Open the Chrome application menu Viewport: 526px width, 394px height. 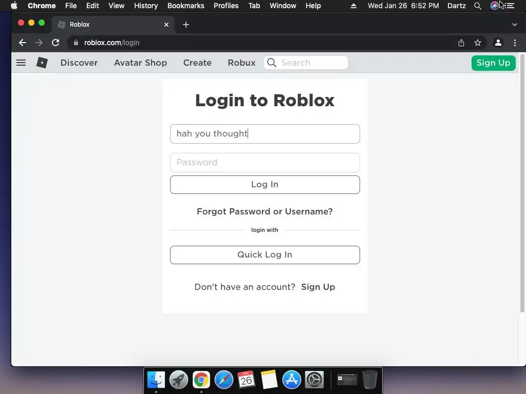[x=42, y=6]
